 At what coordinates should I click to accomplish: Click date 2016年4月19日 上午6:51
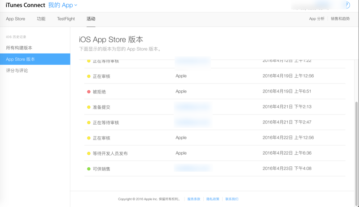pyautogui.click(x=287, y=91)
